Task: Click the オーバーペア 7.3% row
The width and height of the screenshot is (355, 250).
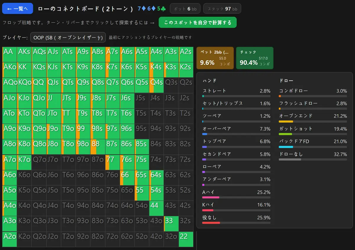Action: [236, 131]
